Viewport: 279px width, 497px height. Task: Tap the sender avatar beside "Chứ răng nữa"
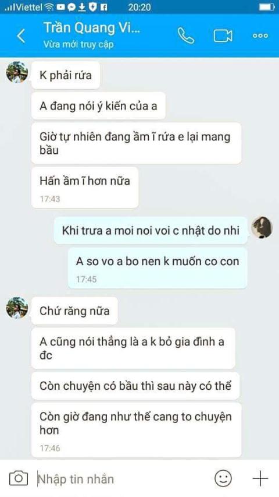(x=17, y=308)
